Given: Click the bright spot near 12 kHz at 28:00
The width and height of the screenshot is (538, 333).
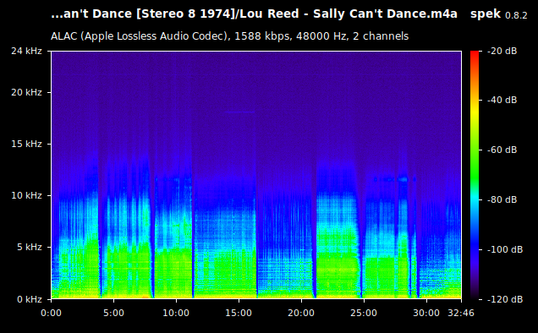Looking at the screenshot, I should click(403, 179).
